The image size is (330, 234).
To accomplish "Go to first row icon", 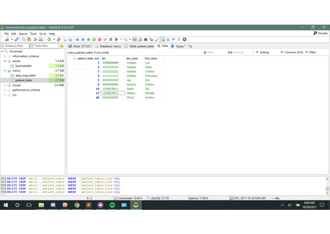I will [83, 39].
